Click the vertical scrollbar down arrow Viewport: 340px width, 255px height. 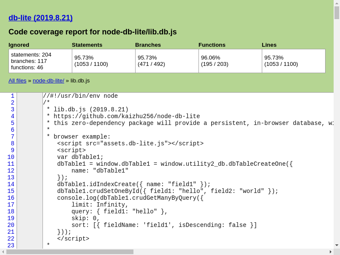tap(337, 246)
